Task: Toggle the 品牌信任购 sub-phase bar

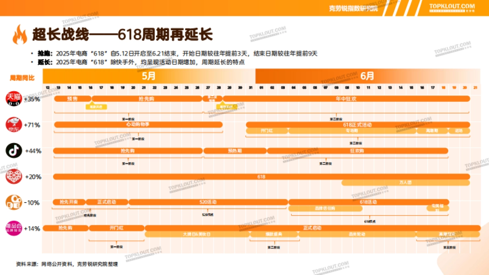Action: (x=325, y=208)
